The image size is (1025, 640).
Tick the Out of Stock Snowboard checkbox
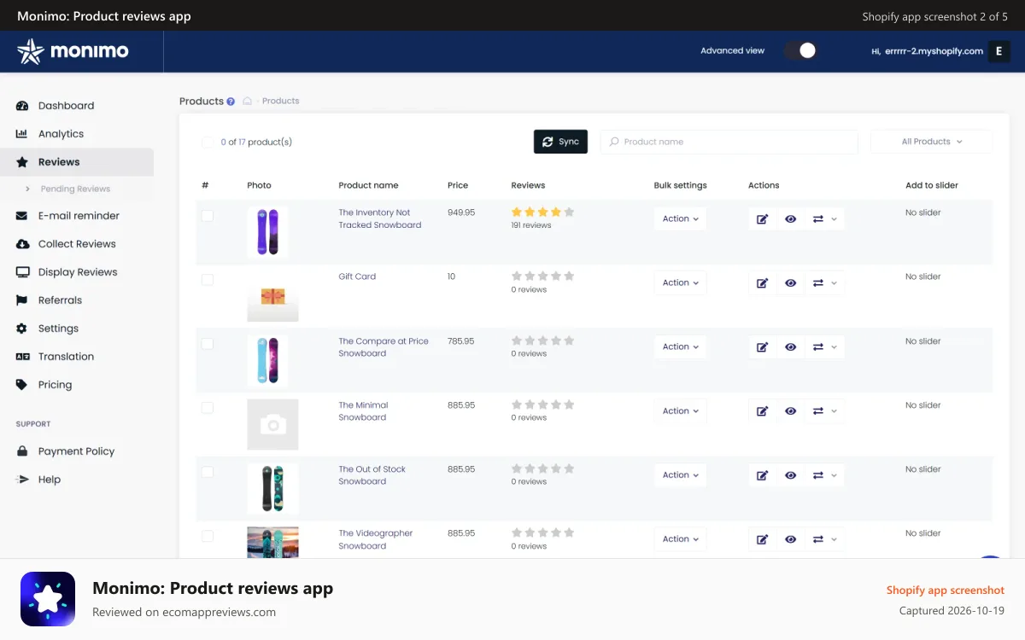tap(208, 472)
